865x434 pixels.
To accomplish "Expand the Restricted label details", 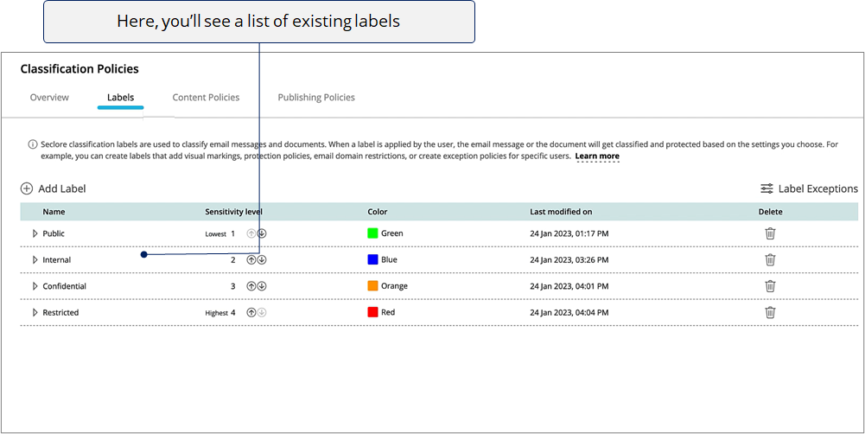I will pos(35,312).
